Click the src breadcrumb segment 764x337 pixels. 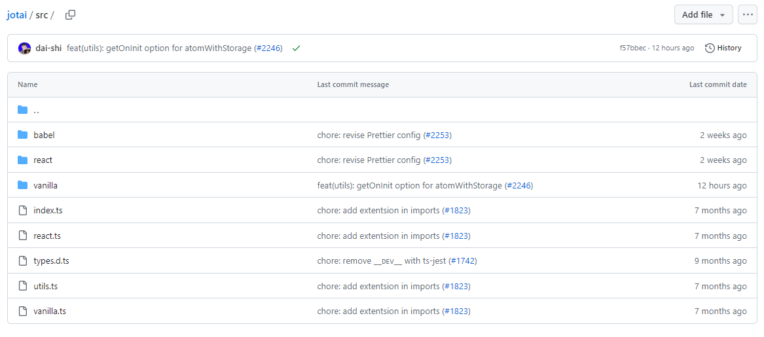(x=42, y=14)
